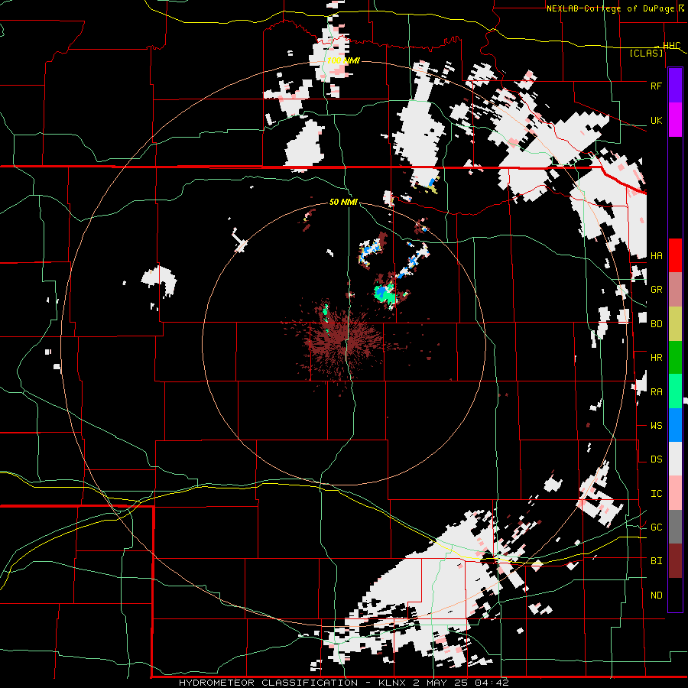The image size is (688, 688).
Task: Click the GC legend label
Action: 656,527
